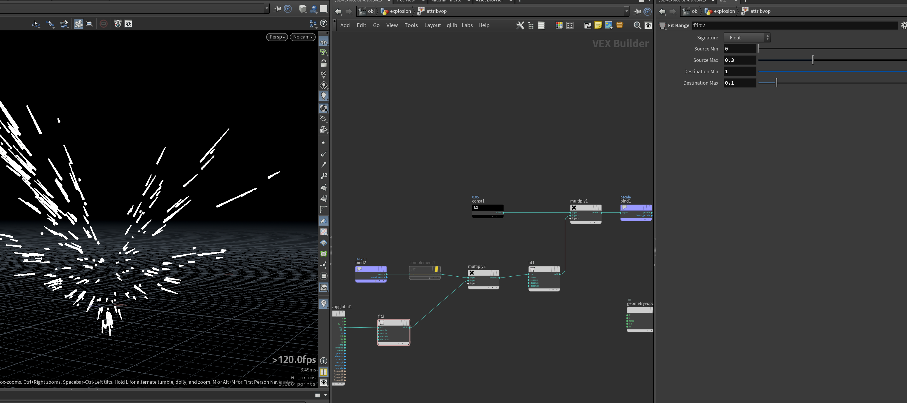Open the No cam camera dropdown

(303, 37)
